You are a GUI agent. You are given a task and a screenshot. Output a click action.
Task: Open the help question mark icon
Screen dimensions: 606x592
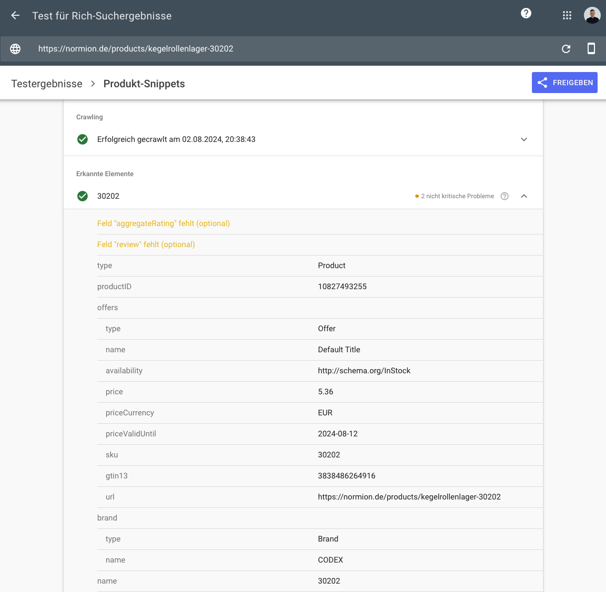coord(526,14)
